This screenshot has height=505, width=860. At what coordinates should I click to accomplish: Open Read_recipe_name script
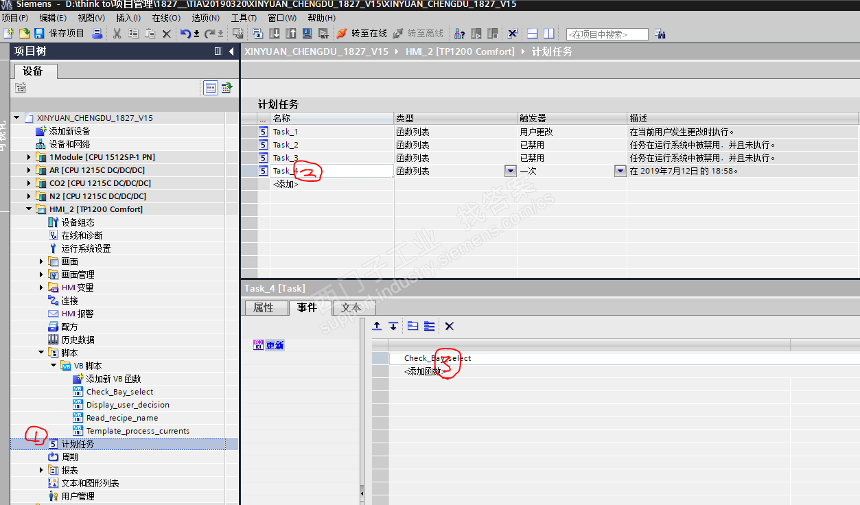(122, 418)
